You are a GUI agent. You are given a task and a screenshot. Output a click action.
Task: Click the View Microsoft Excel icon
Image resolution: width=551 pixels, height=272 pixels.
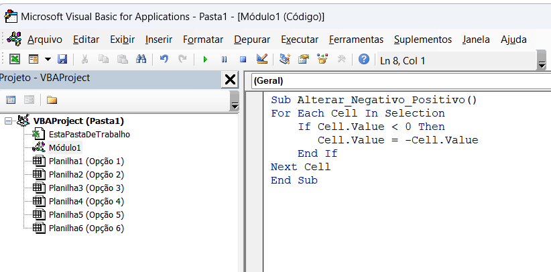coord(14,60)
